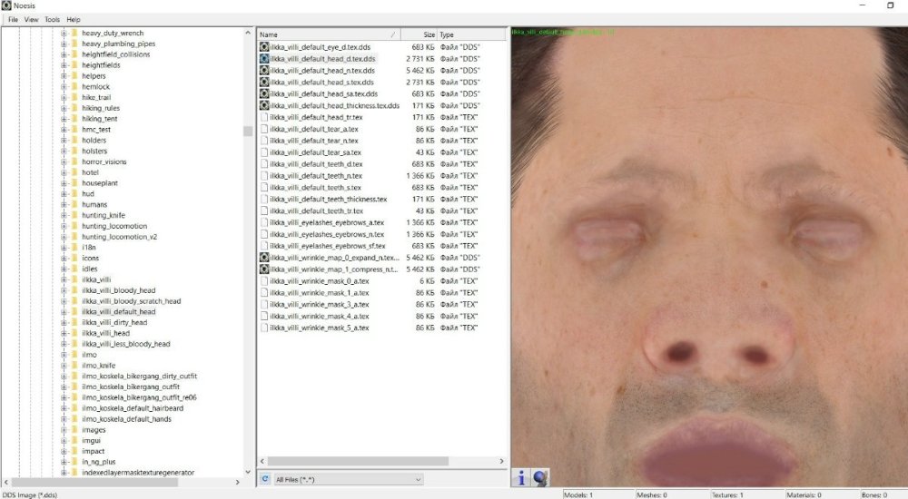Expand the hunting_knife folder node
The image size is (908, 499).
pos(64,216)
